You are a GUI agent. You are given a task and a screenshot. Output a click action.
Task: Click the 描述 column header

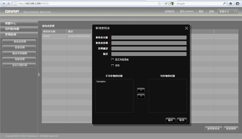pos(79,31)
